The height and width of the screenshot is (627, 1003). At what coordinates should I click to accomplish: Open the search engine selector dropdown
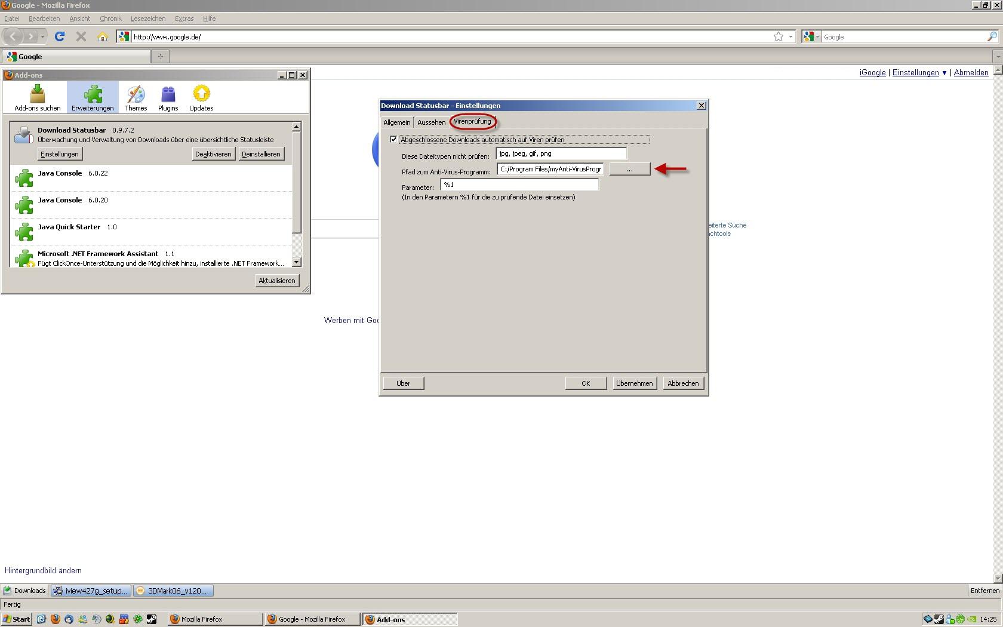click(811, 36)
